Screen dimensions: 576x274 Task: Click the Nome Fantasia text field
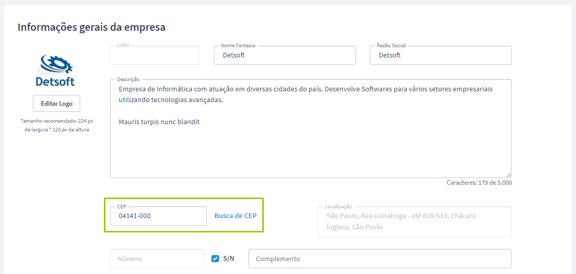284,55
